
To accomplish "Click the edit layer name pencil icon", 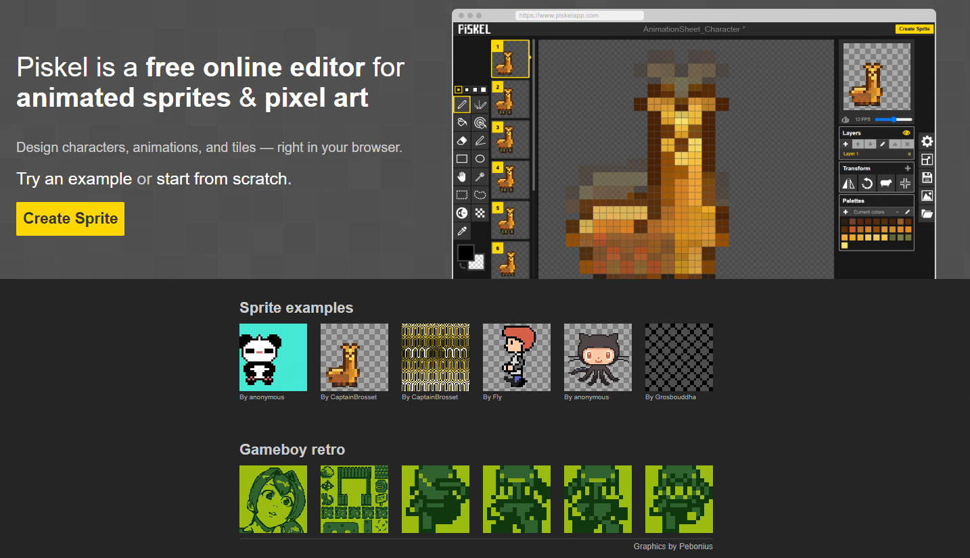I will tap(882, 144).
